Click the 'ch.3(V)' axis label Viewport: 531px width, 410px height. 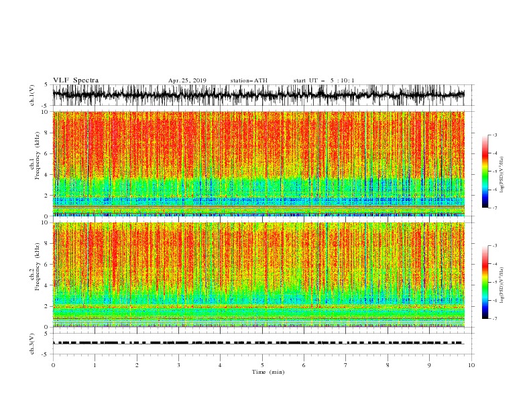[x=32, y=344]
